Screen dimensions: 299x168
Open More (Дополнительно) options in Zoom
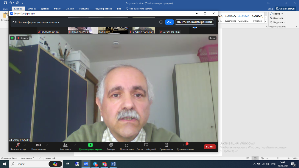(x=185, y=146)
